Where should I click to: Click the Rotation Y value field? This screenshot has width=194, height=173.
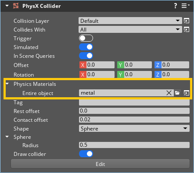(x=138, y=74)
